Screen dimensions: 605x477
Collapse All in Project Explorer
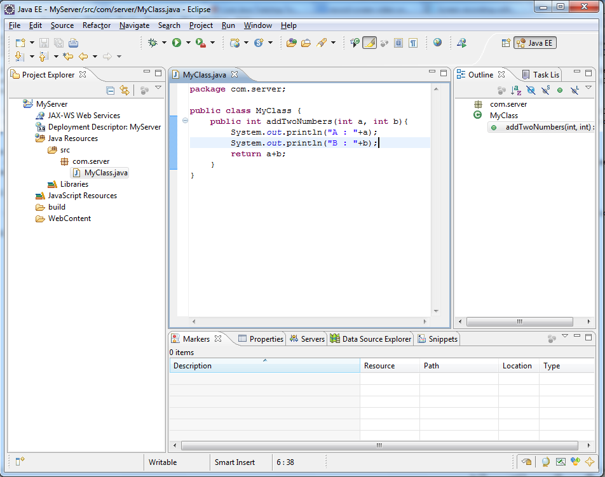[x=110, y=90]
